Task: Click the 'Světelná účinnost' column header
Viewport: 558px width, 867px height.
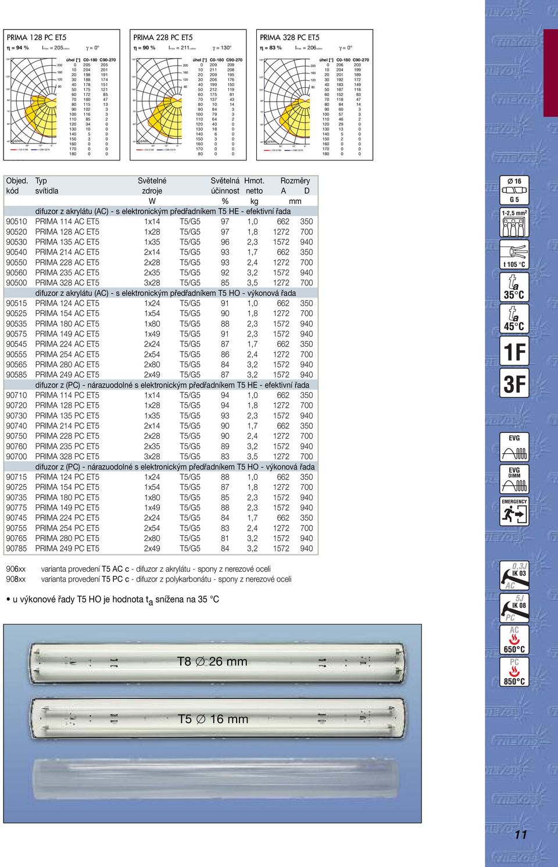Action: click(225, 186)
